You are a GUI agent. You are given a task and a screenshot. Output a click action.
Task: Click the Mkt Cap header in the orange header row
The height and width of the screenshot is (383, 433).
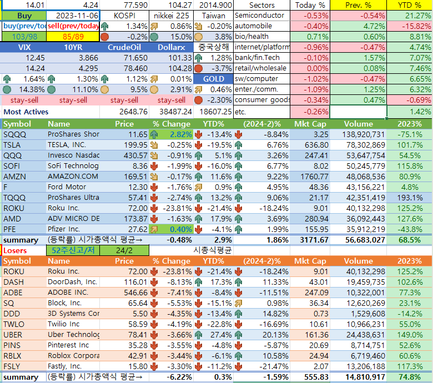click(x=310, y=261)
